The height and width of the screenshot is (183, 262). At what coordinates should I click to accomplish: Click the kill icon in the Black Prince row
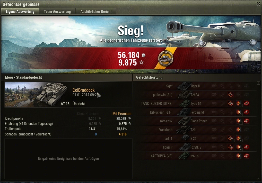tap(247, 121)
